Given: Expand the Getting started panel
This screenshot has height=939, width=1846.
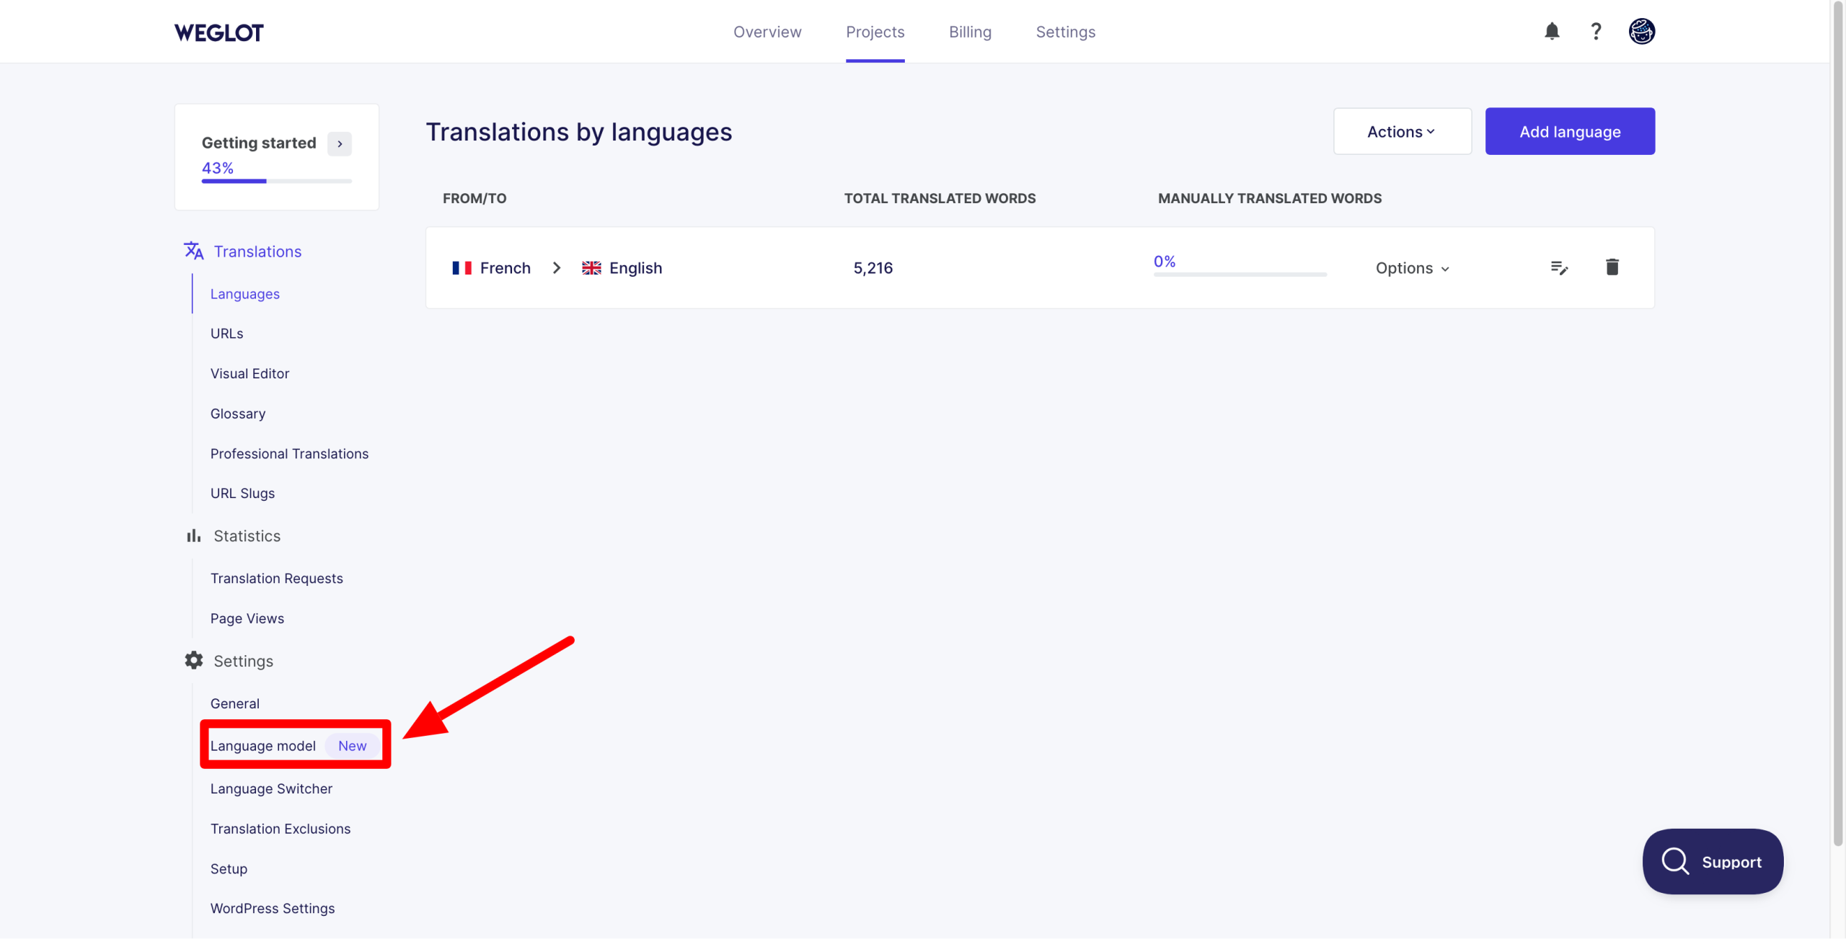Looking at the screenshot, I should tap(339, 143).
